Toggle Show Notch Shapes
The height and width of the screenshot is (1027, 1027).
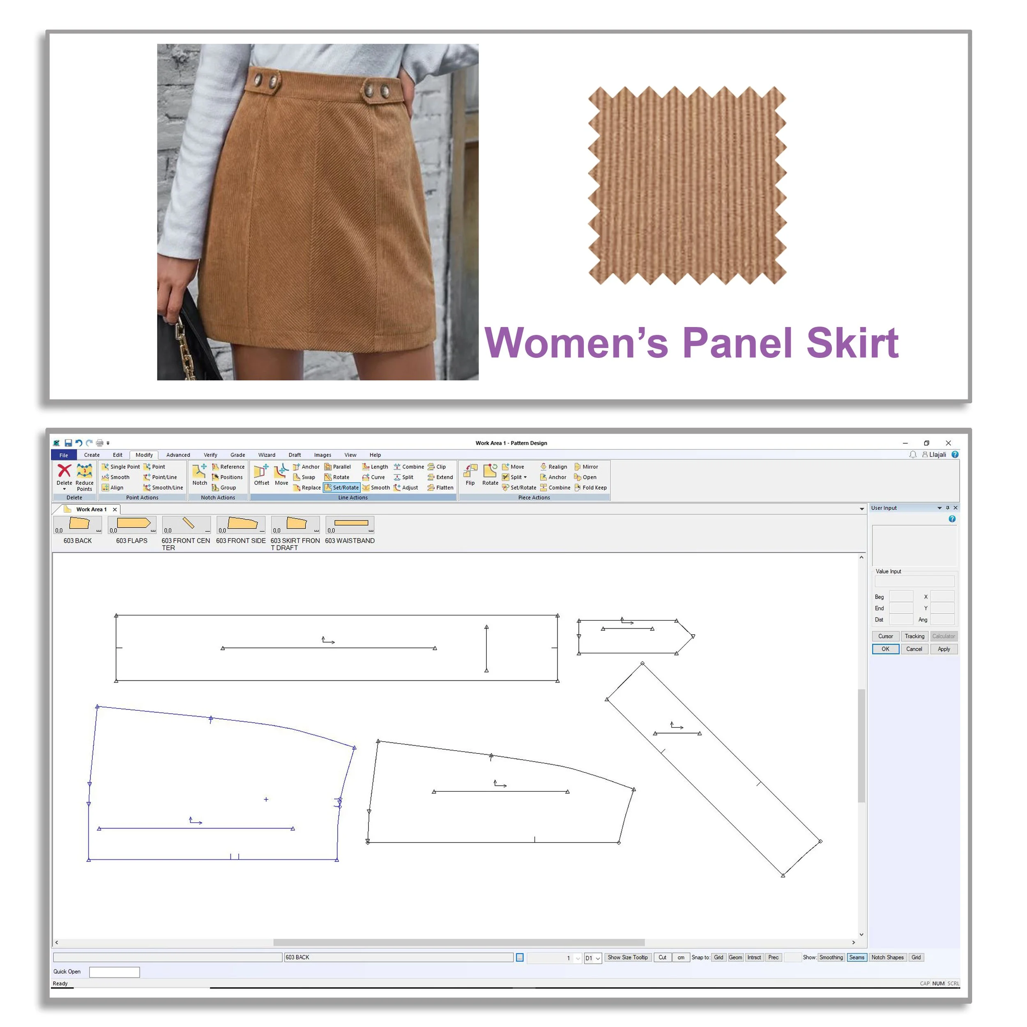point(888,957)
